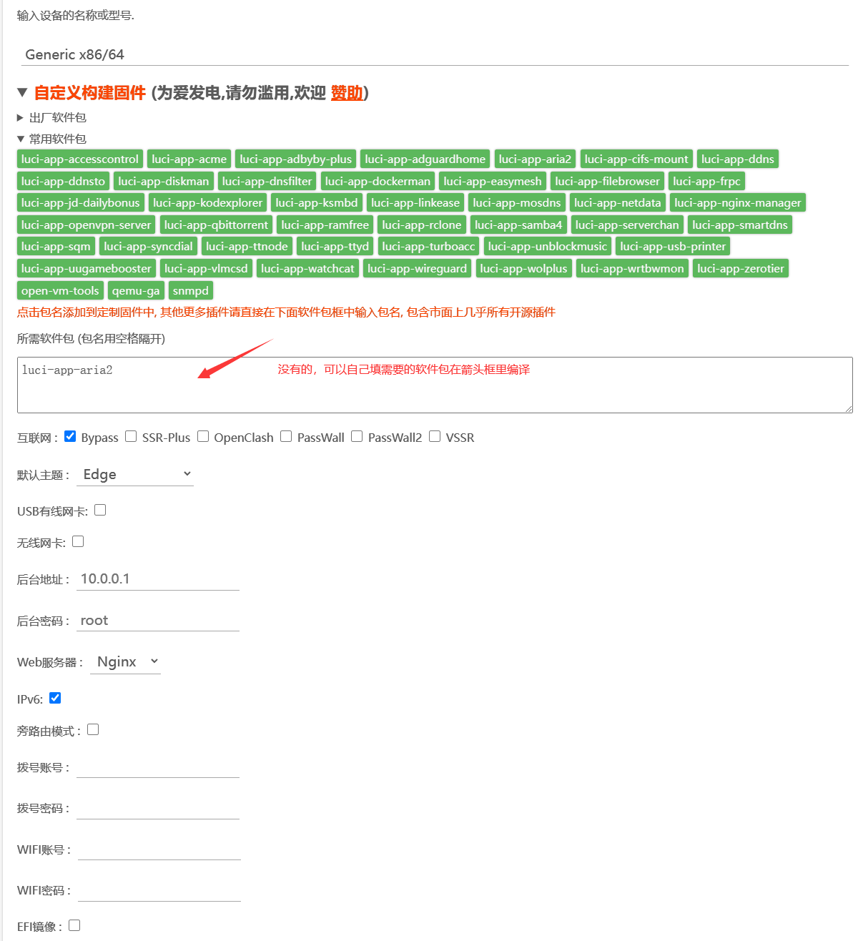The height and width of the screenshot is (941, 863).
Task: Open the Web服务器 Nginx dropdown
Action: point(125,662)
